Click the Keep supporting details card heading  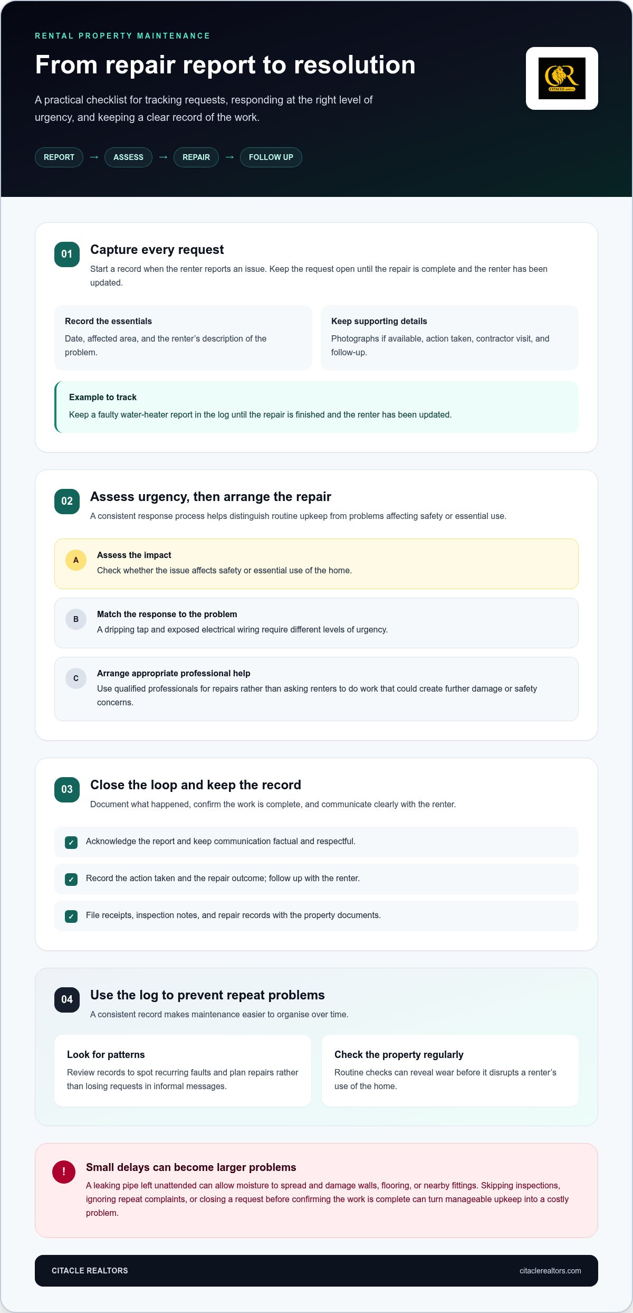coord(379,321)
